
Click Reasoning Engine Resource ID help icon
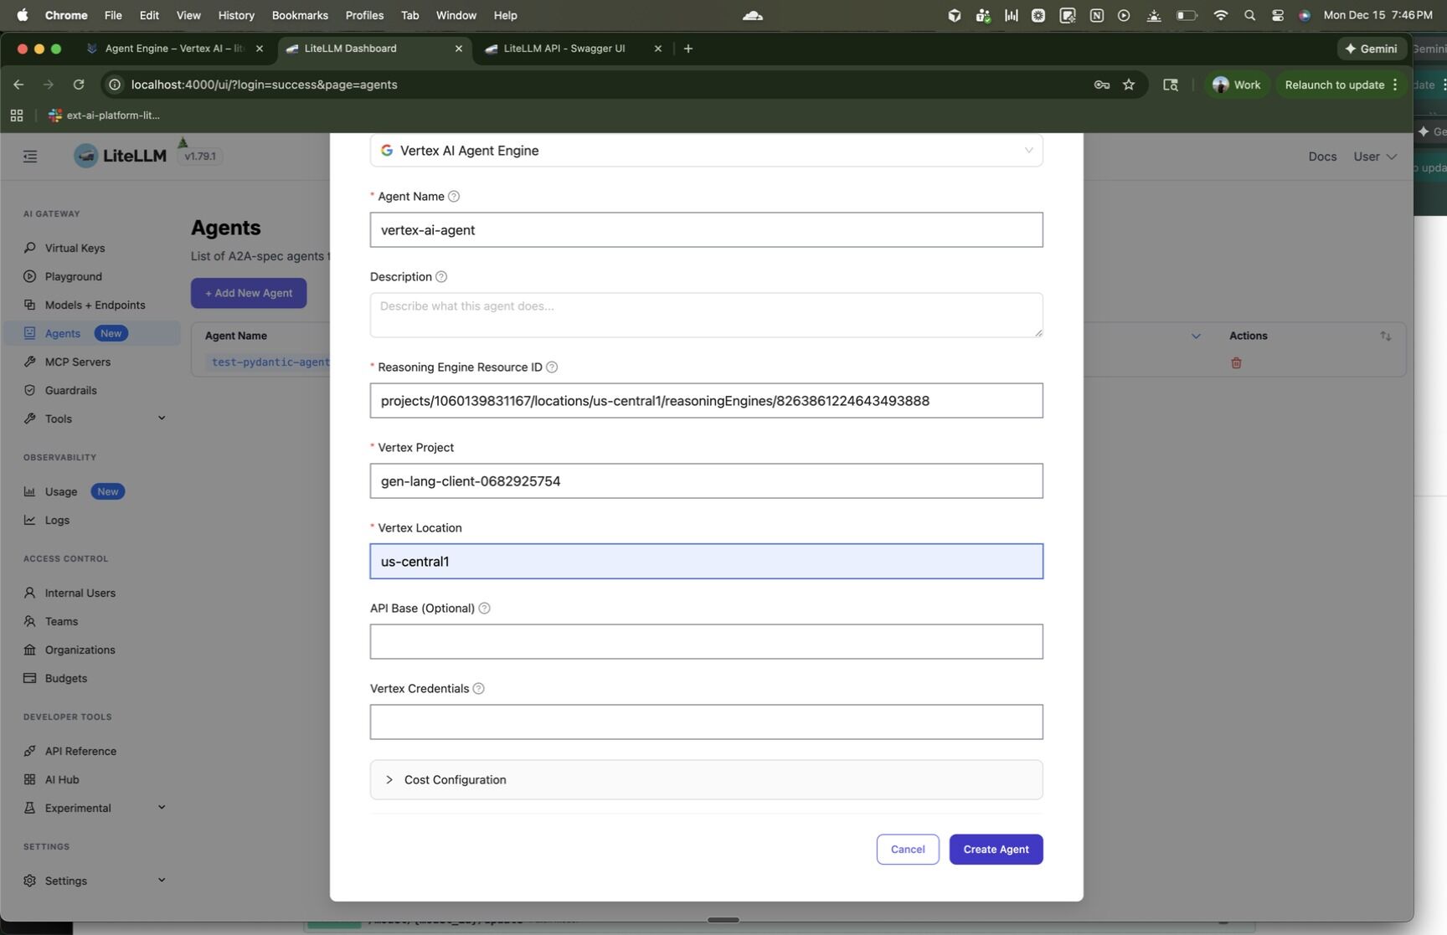coord(552,367)
